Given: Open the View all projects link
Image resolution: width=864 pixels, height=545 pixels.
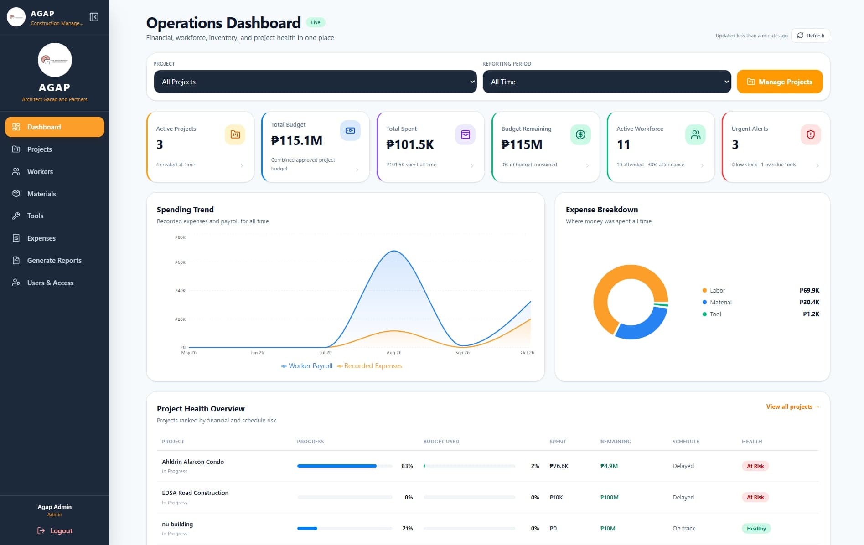Looking at the screenshot, I should [x=792, y=406].
